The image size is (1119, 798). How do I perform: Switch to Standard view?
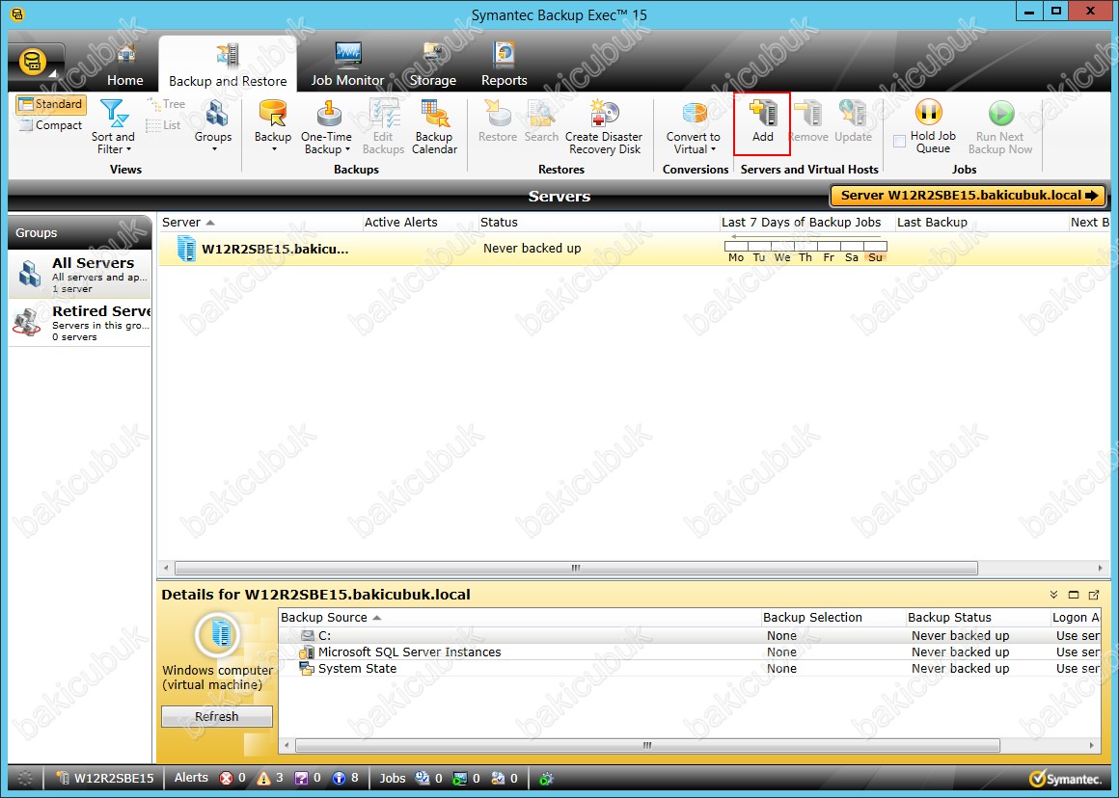(51, 104)
